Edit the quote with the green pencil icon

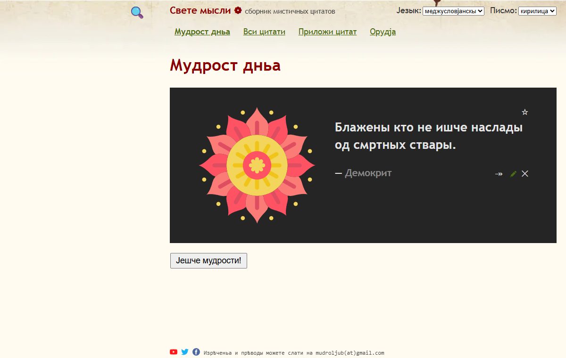coord(513,174)
